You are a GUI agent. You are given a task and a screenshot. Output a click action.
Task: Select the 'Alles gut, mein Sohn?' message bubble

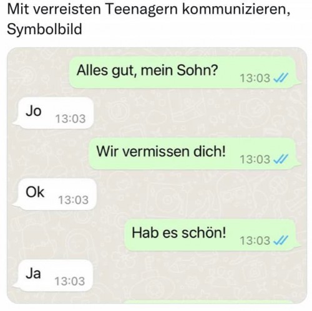[185, 72]
